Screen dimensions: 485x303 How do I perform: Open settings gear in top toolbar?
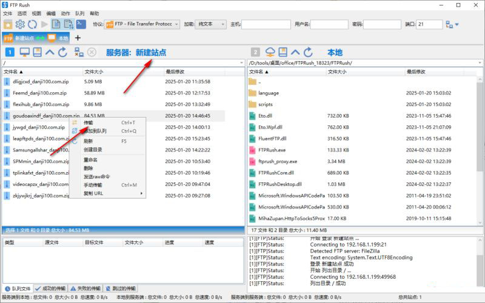point(20,24)
